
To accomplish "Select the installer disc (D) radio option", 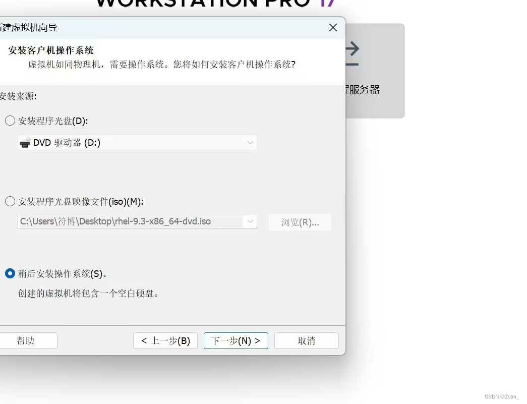I will coord(10,121).
